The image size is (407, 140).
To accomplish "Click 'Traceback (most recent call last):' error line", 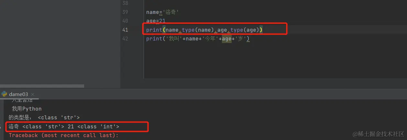I will (64, 135).
